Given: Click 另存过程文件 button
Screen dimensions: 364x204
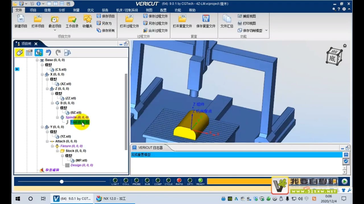Looking at the screenshot, I should tap(155, 23).
